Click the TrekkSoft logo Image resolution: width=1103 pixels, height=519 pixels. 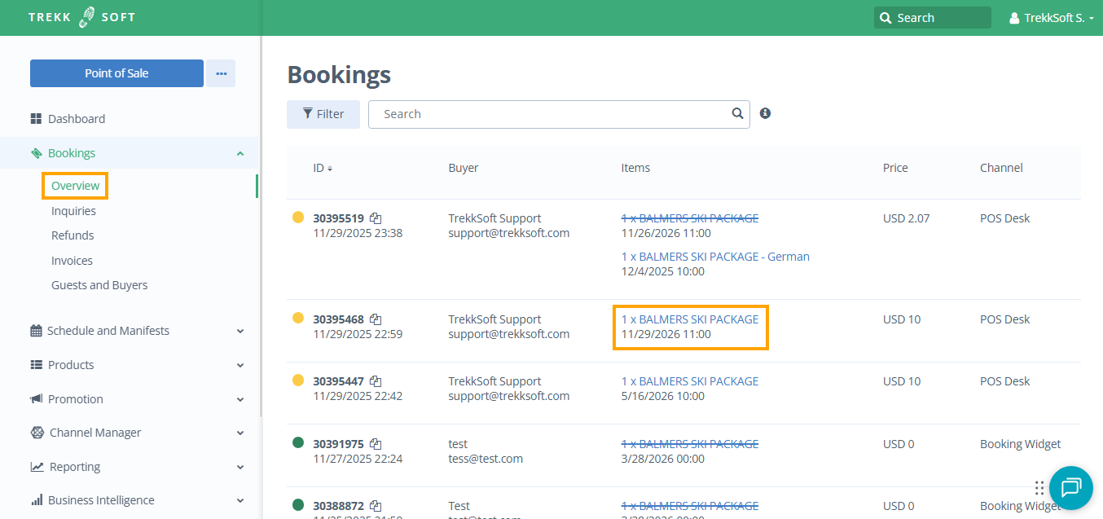pos(81,17)
